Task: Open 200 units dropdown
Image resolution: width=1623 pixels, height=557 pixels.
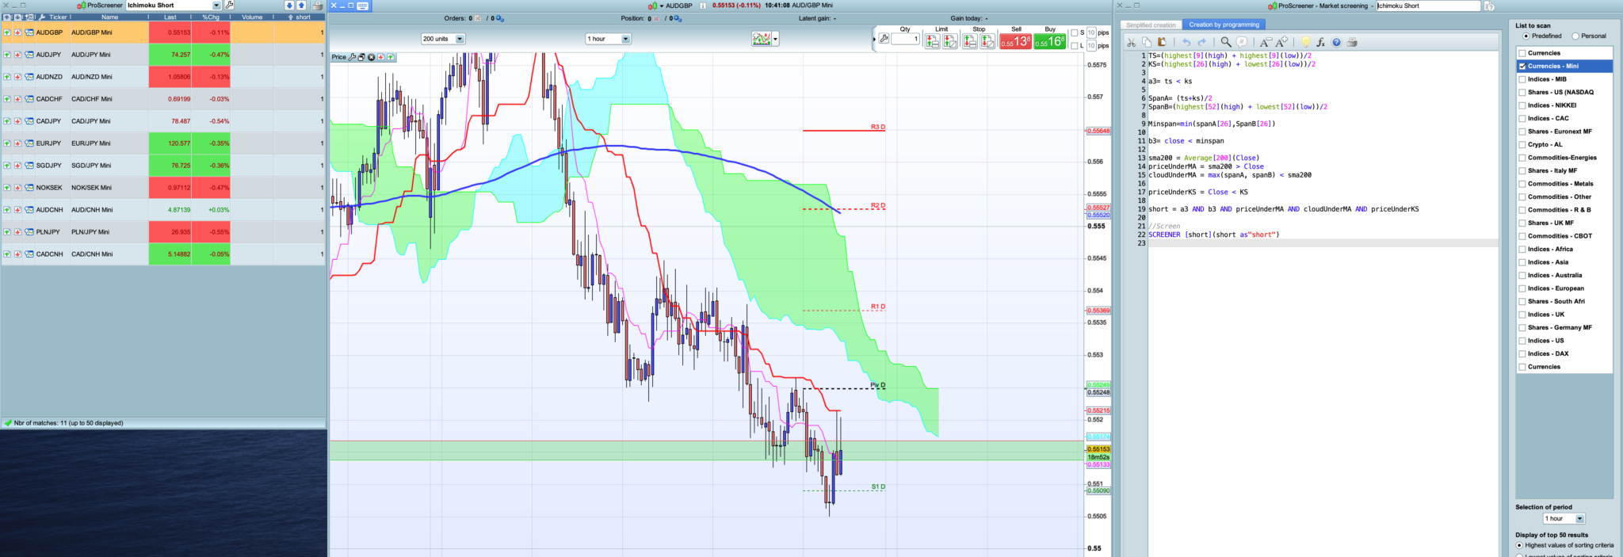Action: 460,39
